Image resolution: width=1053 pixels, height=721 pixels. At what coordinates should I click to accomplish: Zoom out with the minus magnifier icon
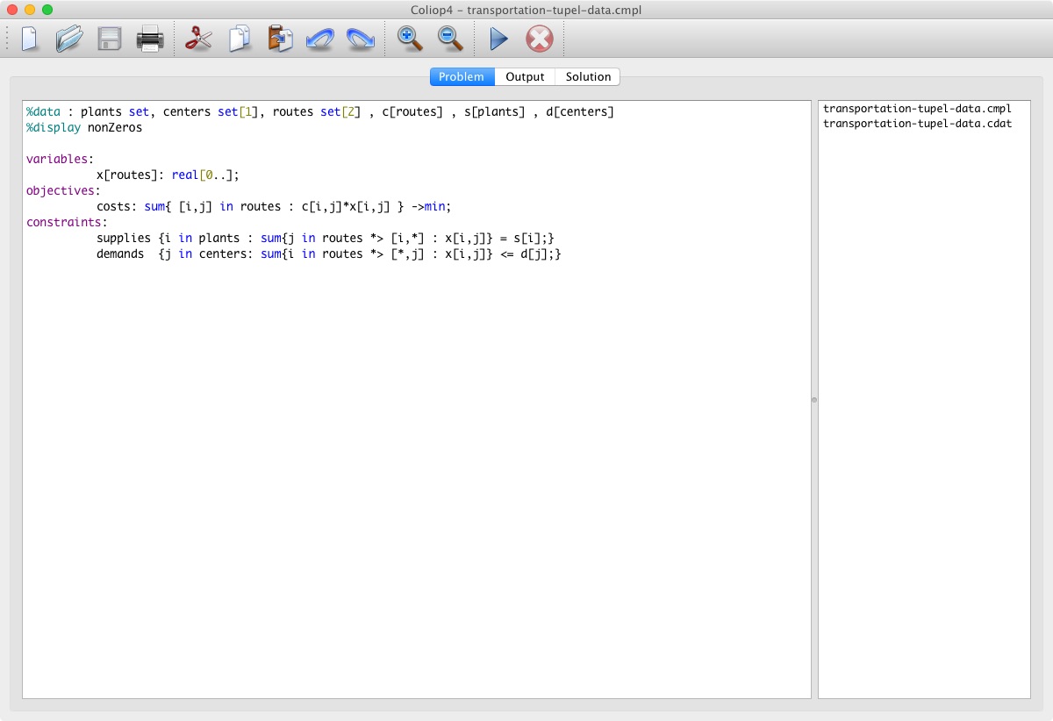click(449, 39)
